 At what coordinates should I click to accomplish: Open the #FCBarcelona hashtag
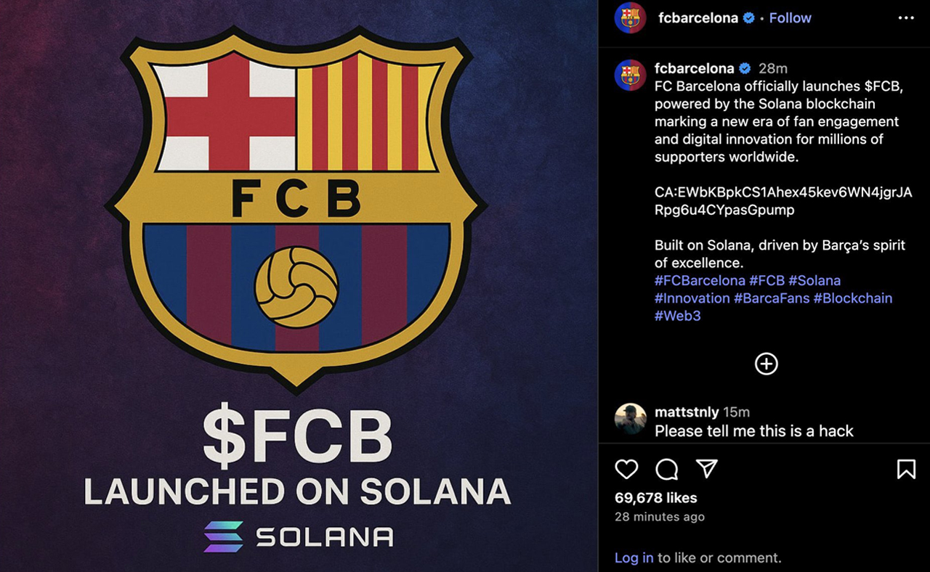tap(700, 280)
